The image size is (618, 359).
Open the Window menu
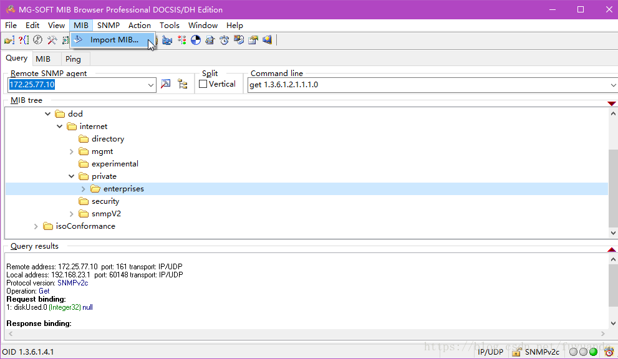(x=203, y=25)
